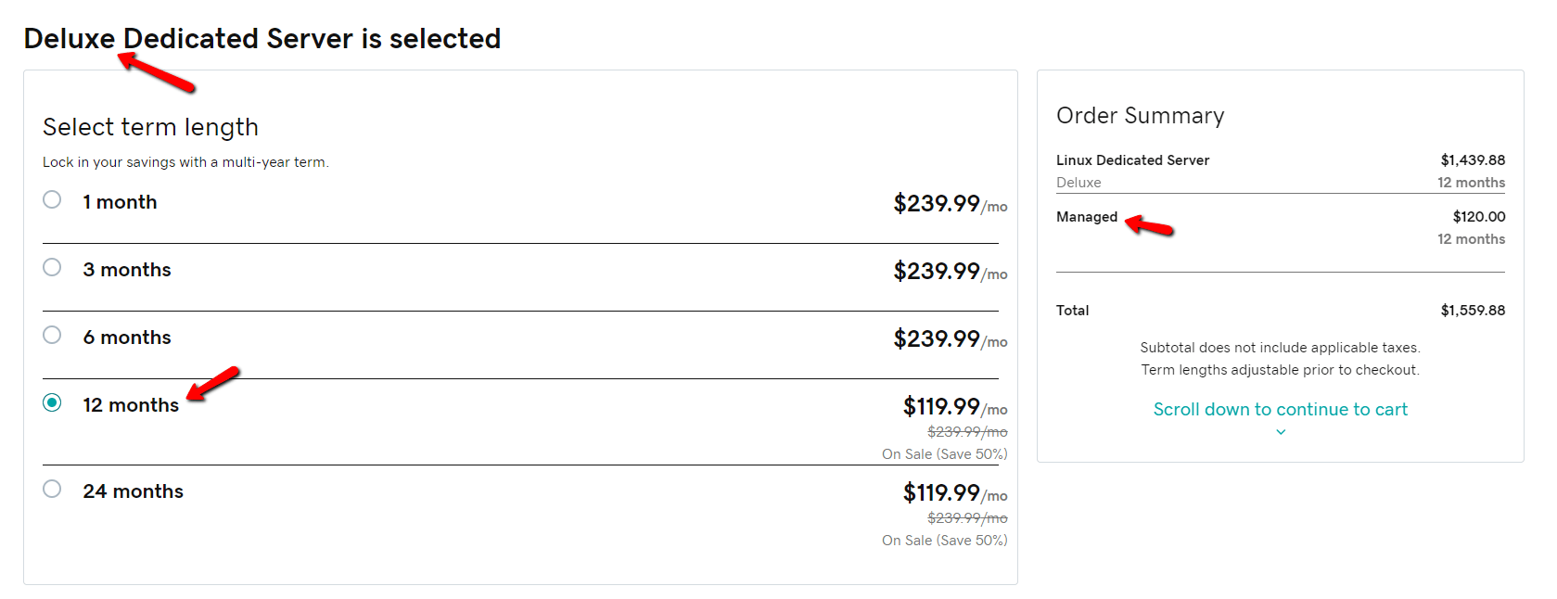Click the Managed line in Order Summary
Screen dimensions: 1557x599
(x=1087, y=217)
